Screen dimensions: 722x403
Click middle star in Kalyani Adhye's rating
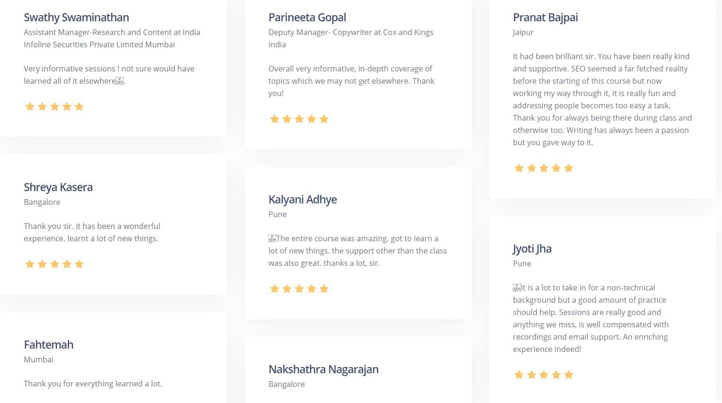pyautogui.click(x=299, y=289)
